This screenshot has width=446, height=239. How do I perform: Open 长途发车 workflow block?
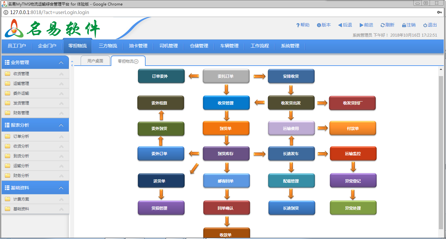[291, 153]
